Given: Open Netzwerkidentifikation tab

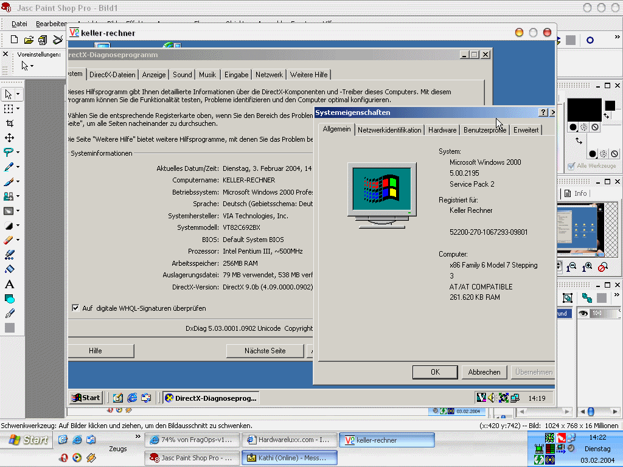Looking at the screenshot, I should point(389,130).
